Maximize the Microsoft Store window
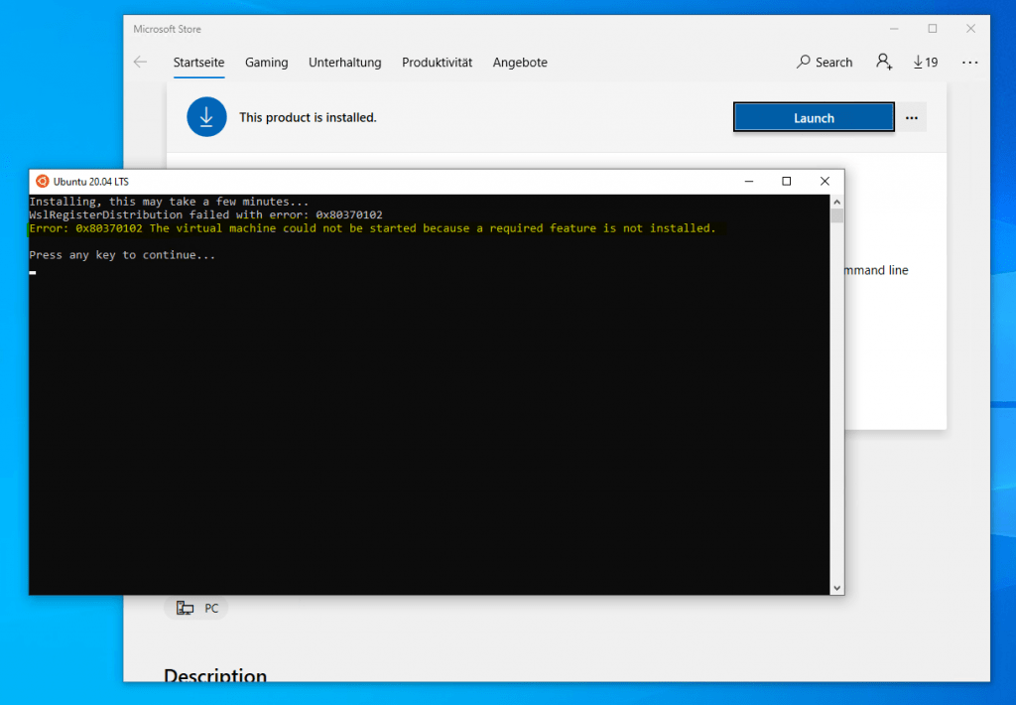Viewport: 1016px width, 705px height. coord(933,29)
